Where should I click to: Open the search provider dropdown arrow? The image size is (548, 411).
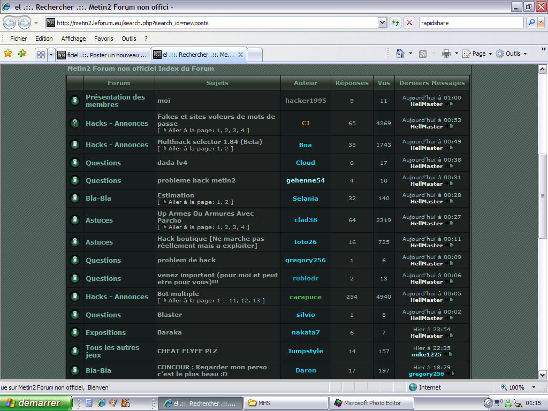tap(541, 23)
